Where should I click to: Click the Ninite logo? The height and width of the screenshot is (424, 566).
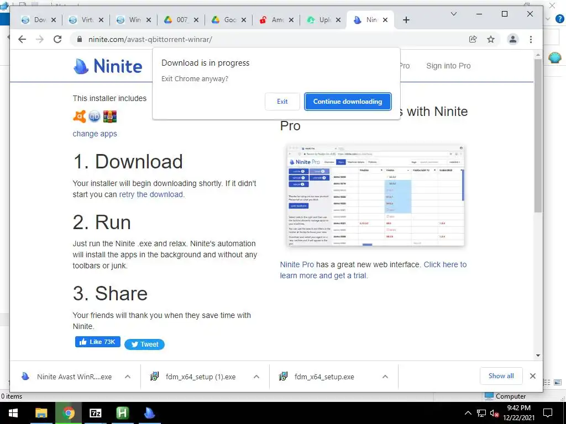[x=108, y=66]
